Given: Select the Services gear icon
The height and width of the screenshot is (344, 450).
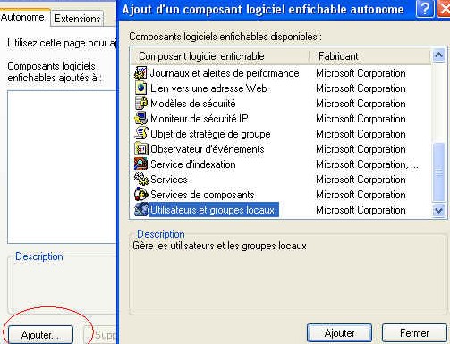Looking at the screenshot, I should tap(140, 180).
